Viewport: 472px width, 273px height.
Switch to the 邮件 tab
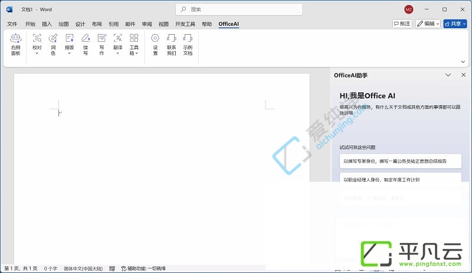[x=130, y=24]
